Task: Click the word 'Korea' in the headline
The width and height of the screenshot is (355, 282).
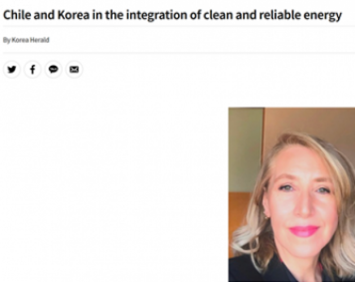Action: (x=74, y=15)
